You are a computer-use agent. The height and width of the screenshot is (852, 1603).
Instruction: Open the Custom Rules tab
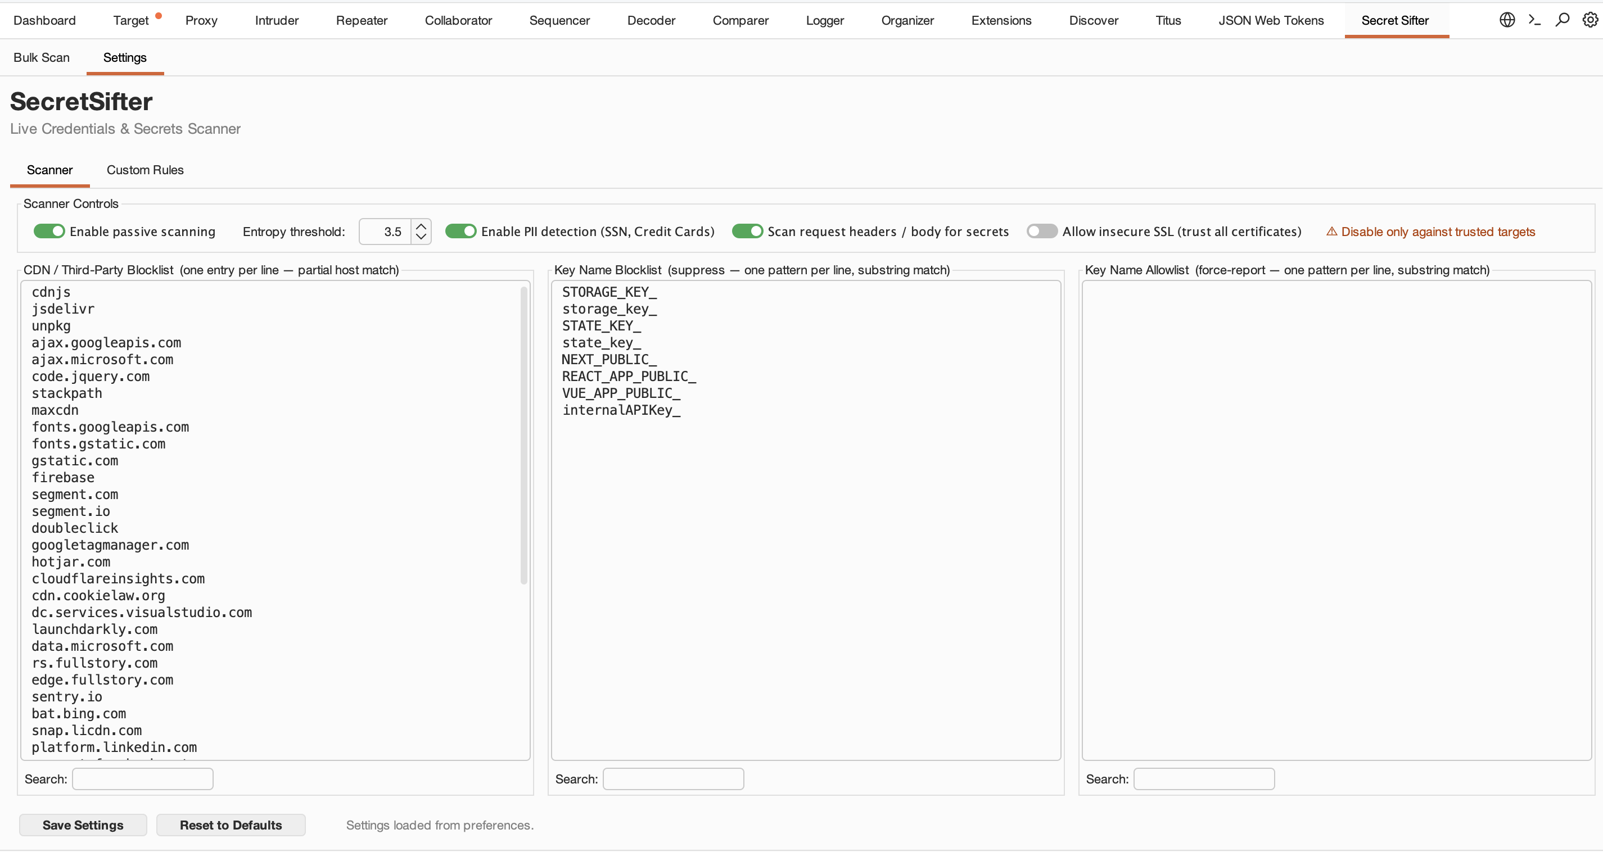click(x=145, y=170)
